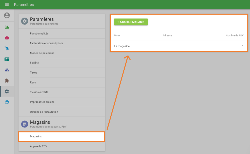
Task: Open the items shopping basket icon
Action: point(7,38)
